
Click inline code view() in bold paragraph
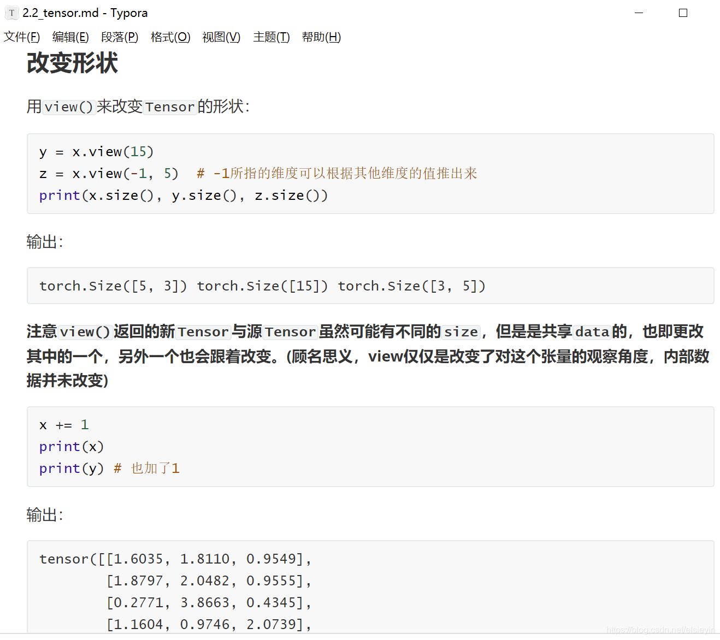pos(85,332)
